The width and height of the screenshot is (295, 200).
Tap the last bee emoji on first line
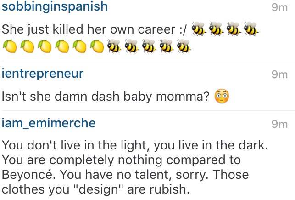(x=251, y=29)
